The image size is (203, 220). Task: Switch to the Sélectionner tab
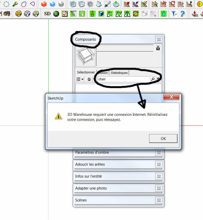[x=86, y=72]
